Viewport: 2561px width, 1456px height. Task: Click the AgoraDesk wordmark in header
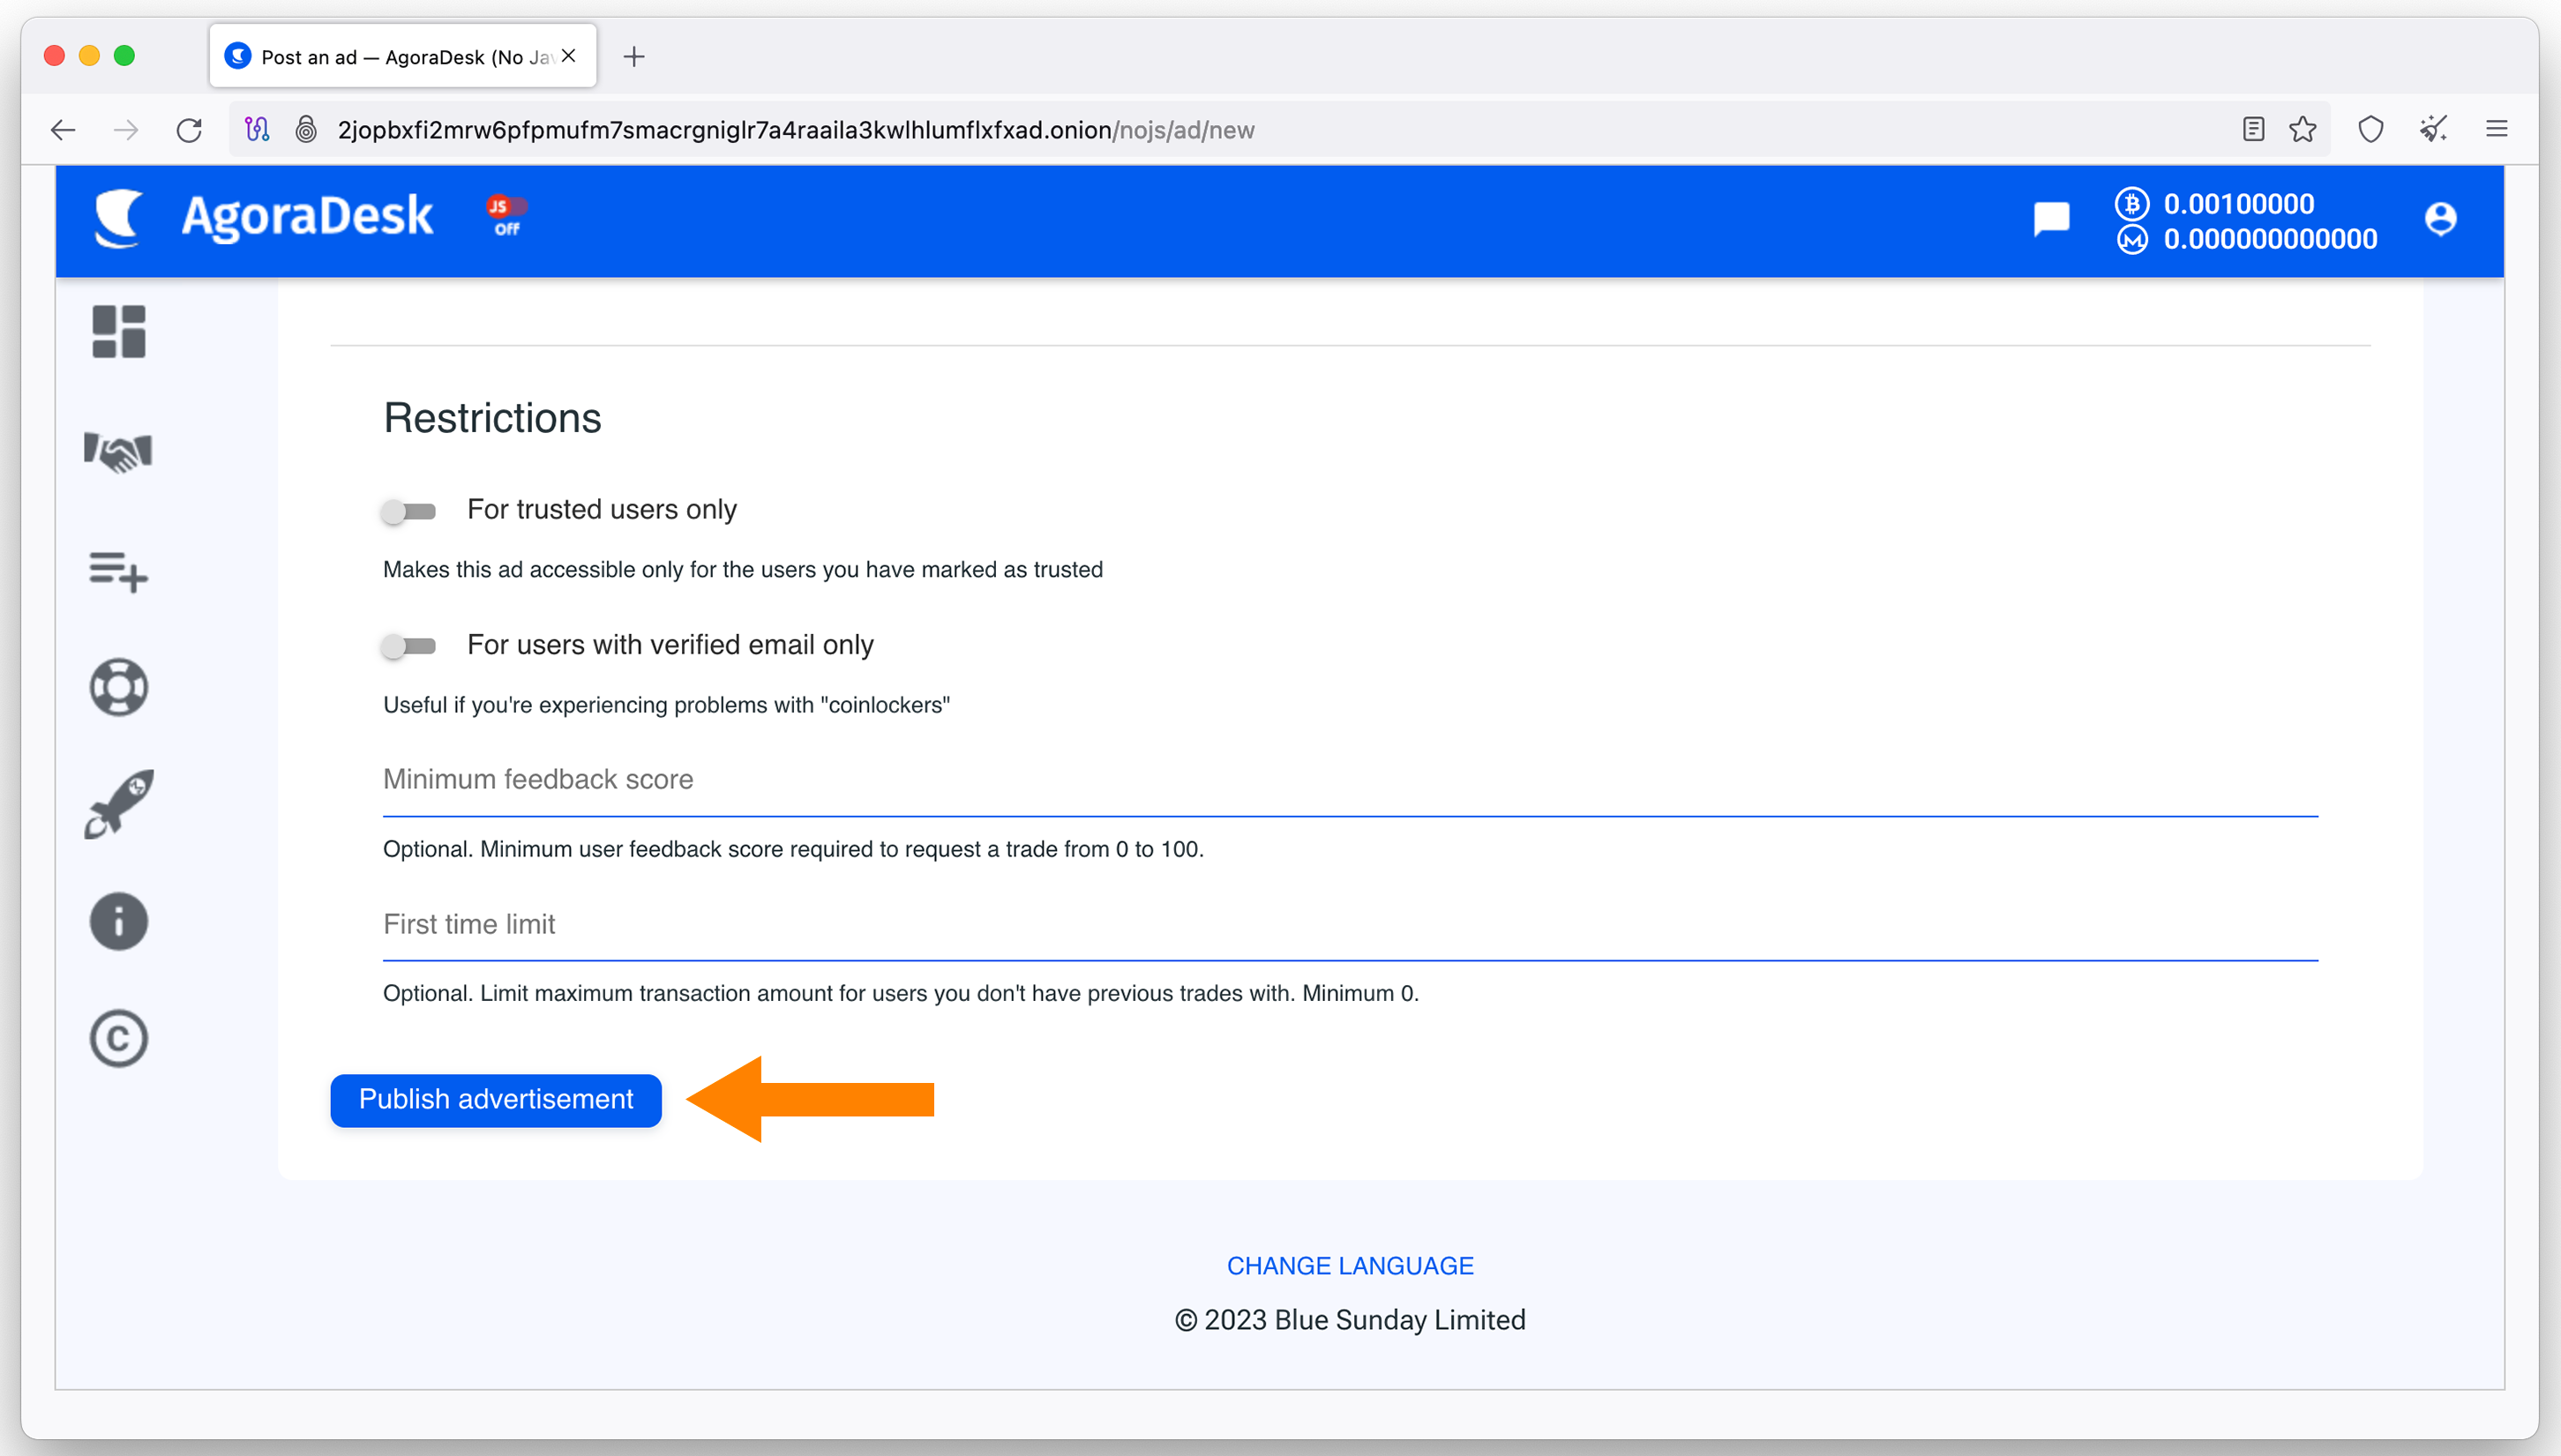(307, 216)
